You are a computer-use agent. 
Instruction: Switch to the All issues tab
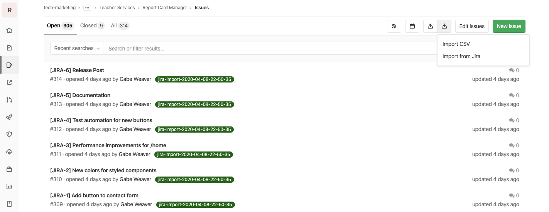(120, 26)
